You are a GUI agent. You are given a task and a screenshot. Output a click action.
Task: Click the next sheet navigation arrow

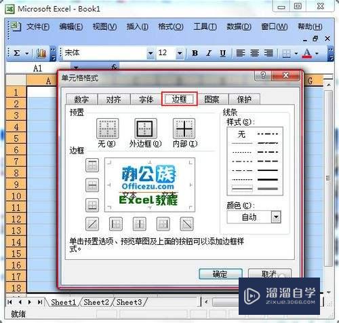click(30, 302)
